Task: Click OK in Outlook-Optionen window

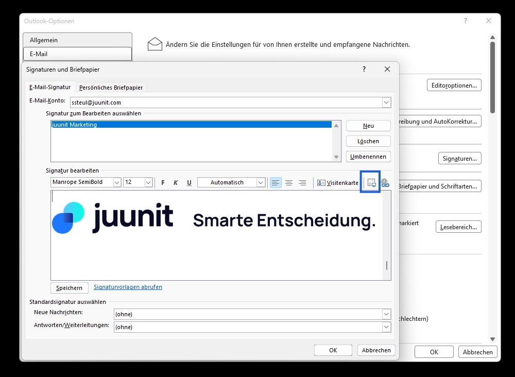Action: click(x=434, y=352)
